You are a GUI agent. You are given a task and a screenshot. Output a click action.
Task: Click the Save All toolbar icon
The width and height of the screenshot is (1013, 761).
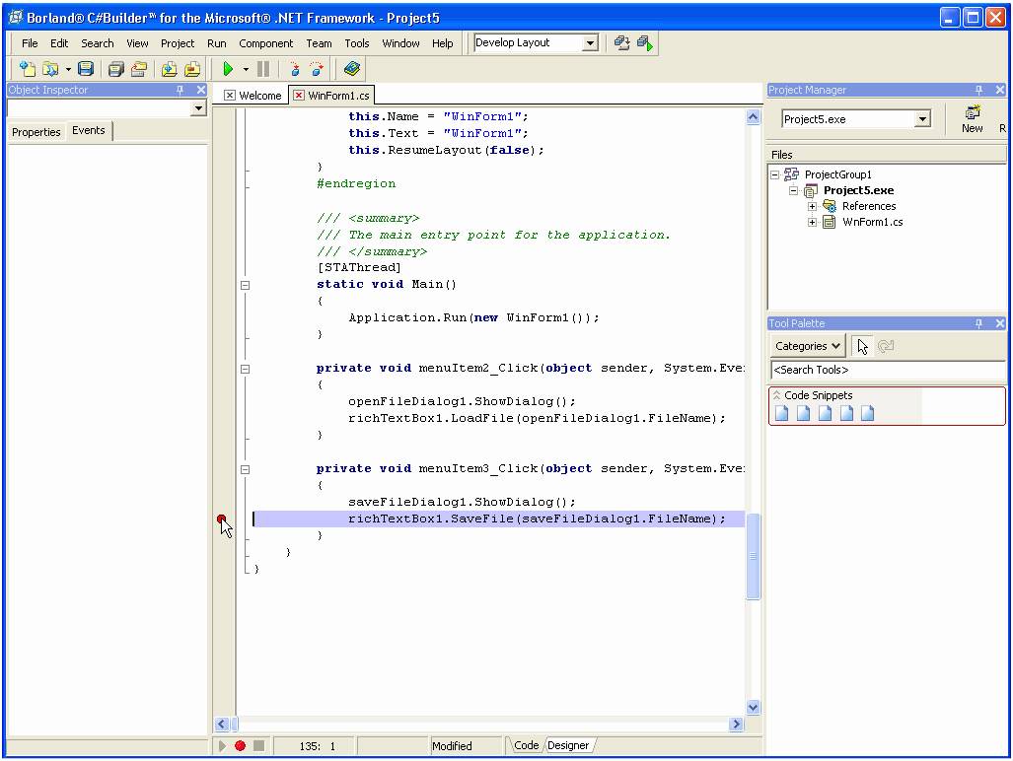click(115, 69)
